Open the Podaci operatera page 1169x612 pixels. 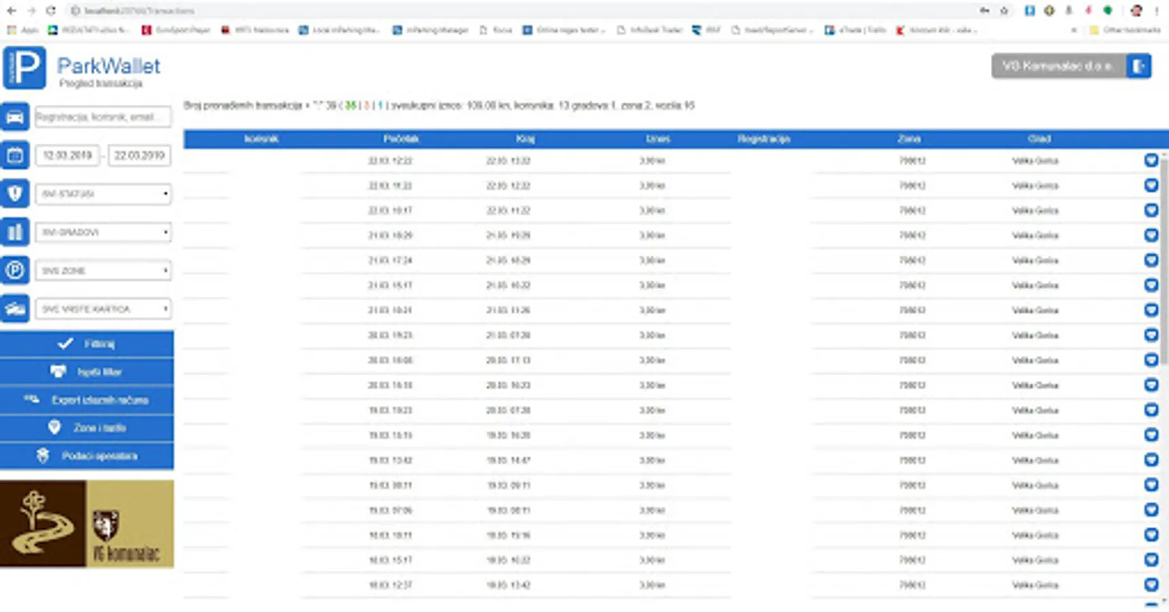(87, 456)
